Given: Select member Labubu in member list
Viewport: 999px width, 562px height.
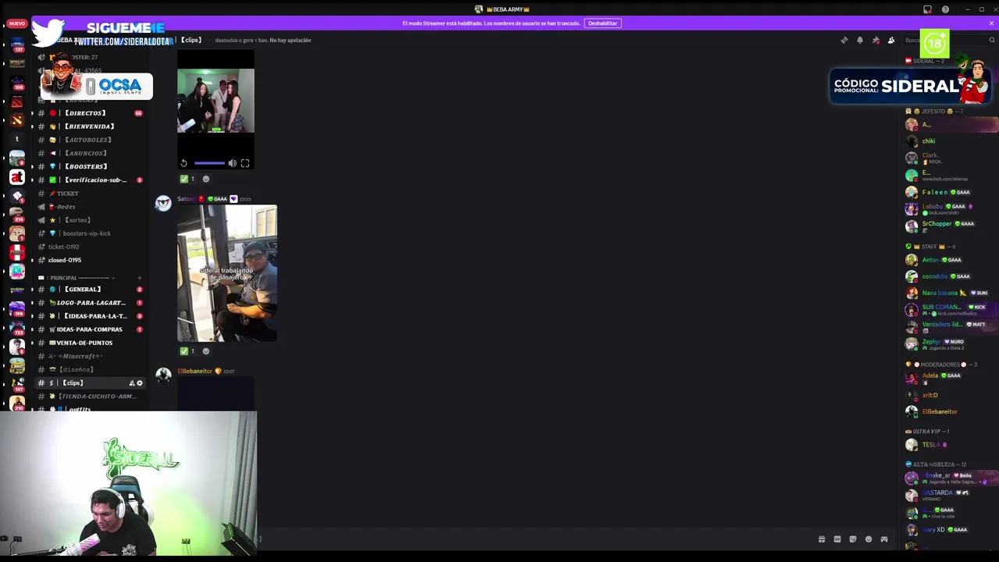Looking at the screenshot, I should (949, 208).
